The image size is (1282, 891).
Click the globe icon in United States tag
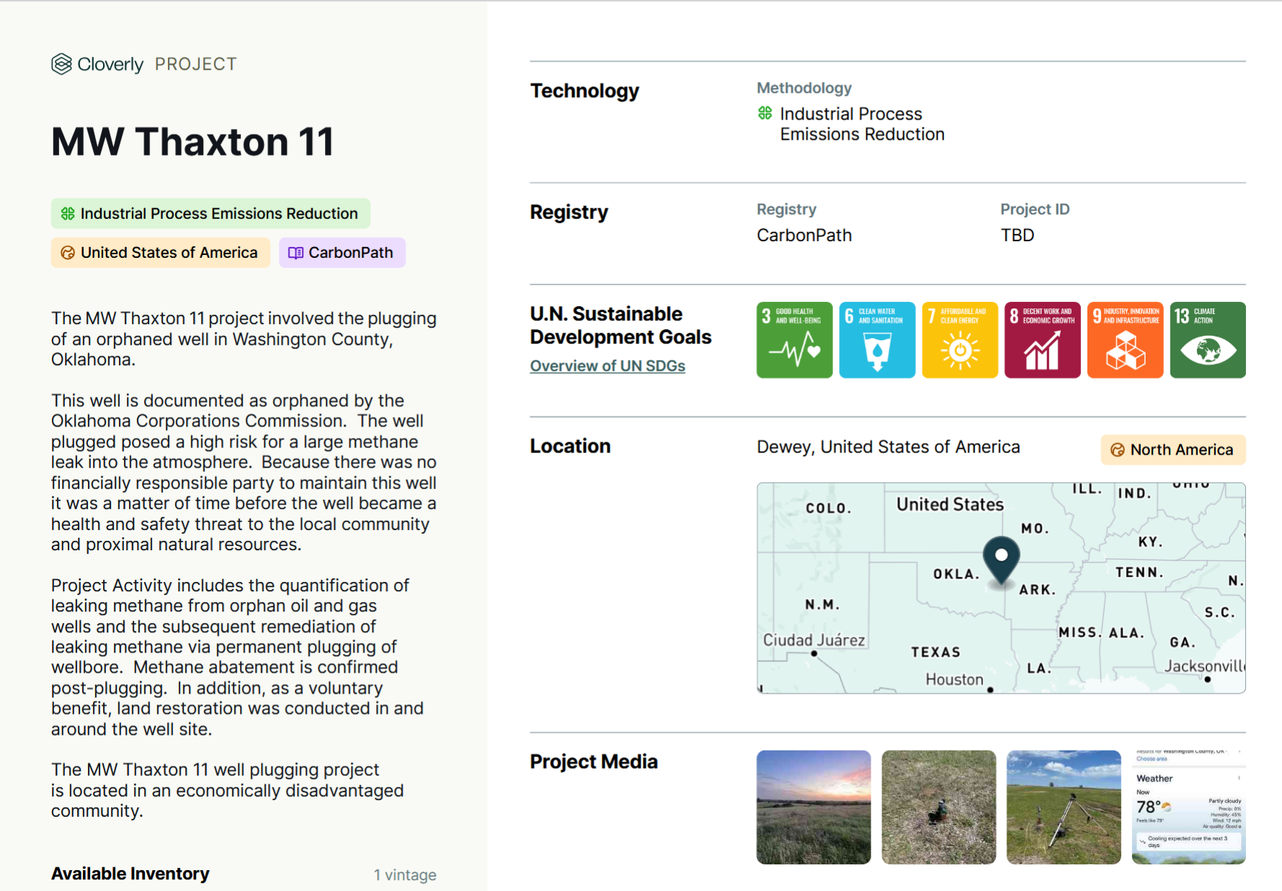click(x=68, y=253)
